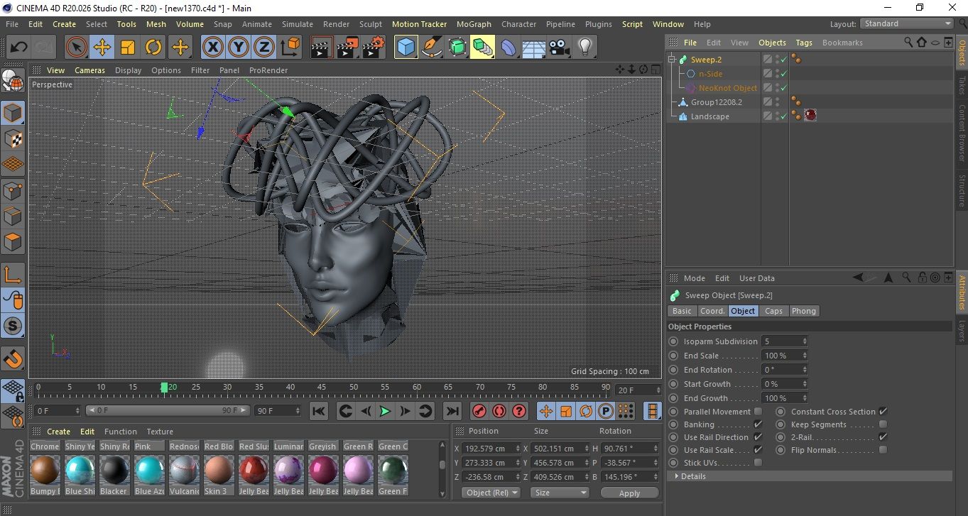The height and width of the screenshot is (516, 968).
Task: Record active objects keyframe
Action: point(479,411)
